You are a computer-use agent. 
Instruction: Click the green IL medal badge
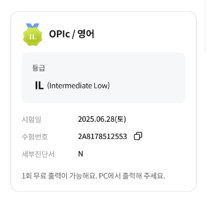33,35
